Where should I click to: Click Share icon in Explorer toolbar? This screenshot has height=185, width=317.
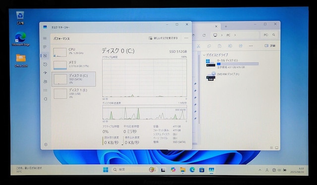[240, 46]
